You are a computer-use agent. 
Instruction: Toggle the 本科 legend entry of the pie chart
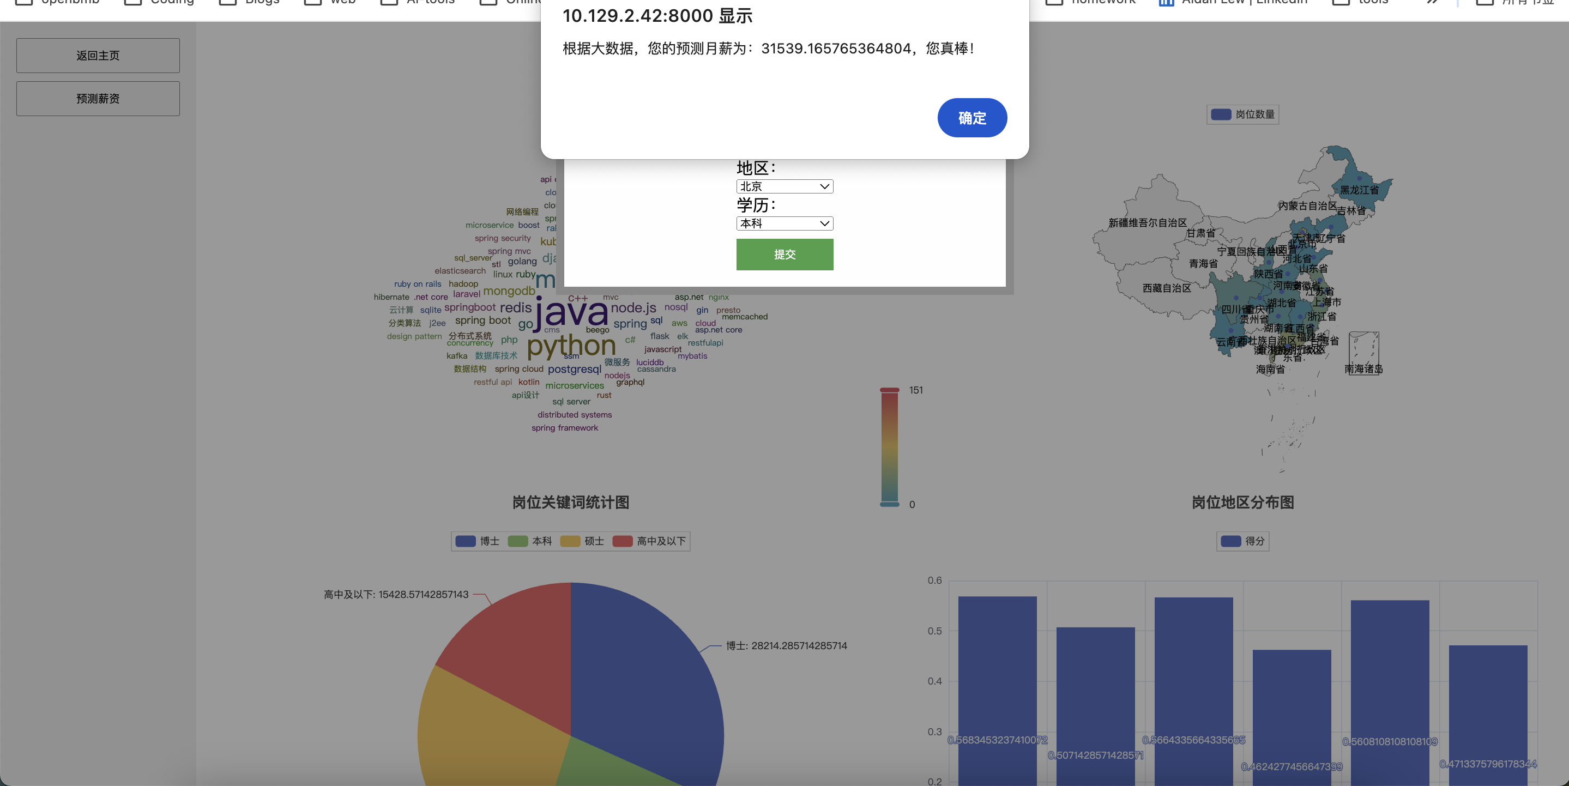530,541
